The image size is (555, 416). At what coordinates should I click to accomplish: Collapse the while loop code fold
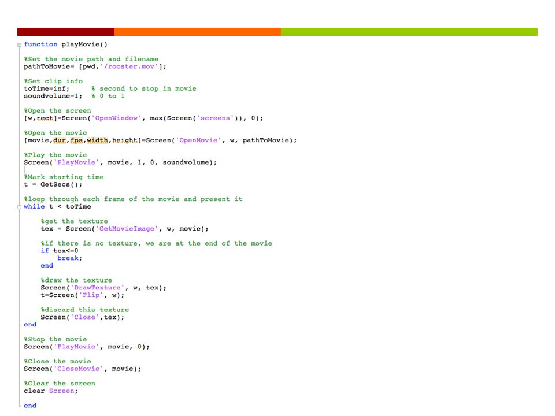click(x=20, y=207)
